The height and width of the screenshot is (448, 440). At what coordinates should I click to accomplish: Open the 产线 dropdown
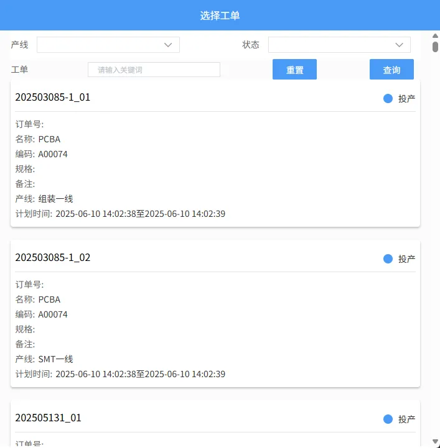click(x=108, y=45)
